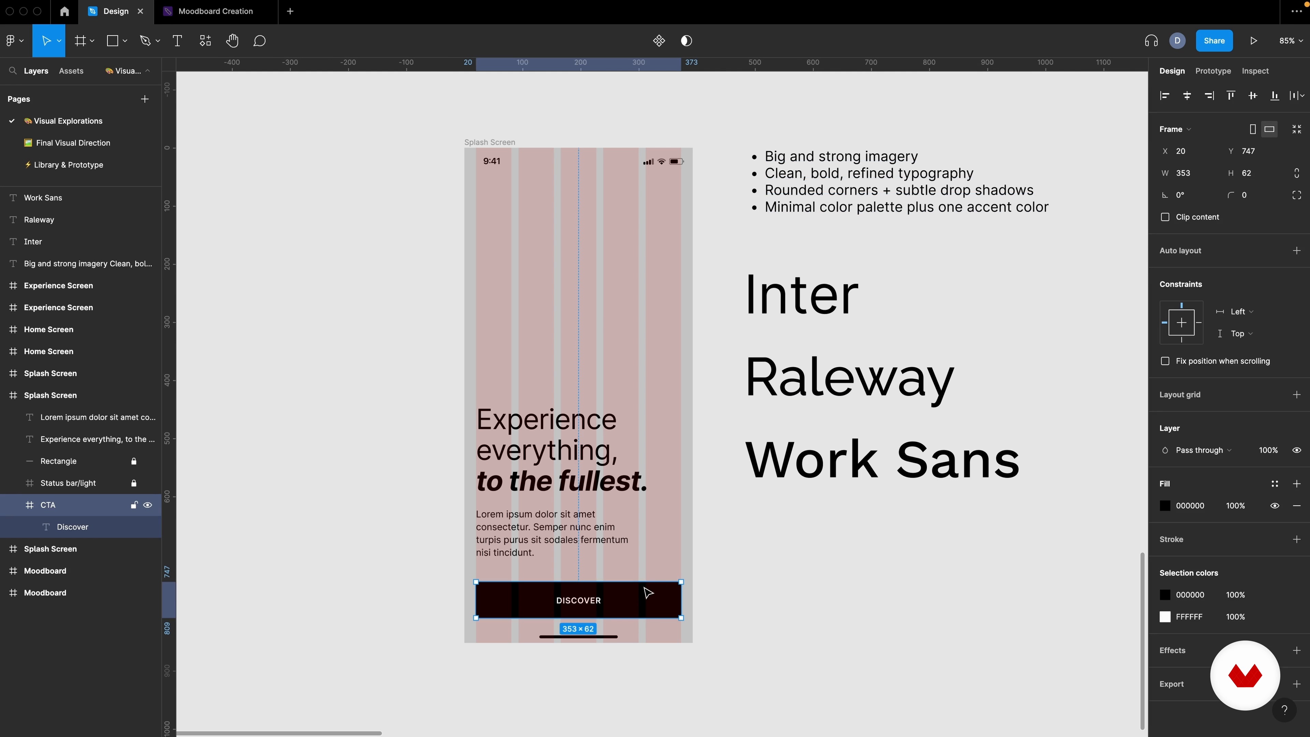Viewport: 1310px width, 737px height.
Task: Go to home tab icon
Action: pyautogui.click(x=64, y=11)
